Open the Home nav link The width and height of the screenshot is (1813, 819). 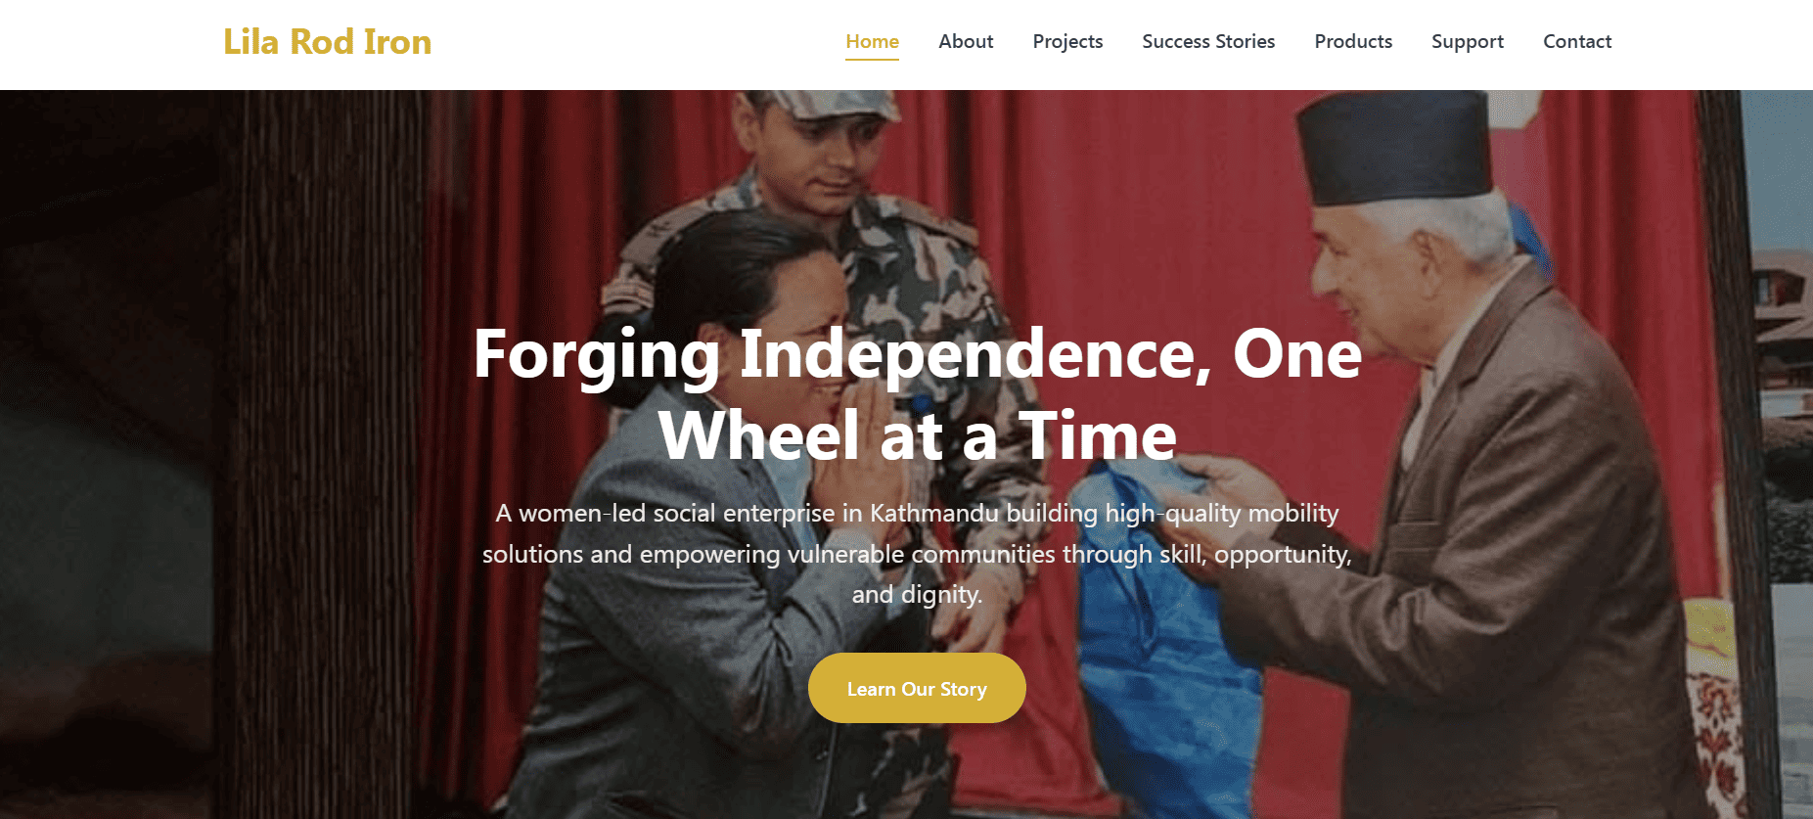pos(872,41)
